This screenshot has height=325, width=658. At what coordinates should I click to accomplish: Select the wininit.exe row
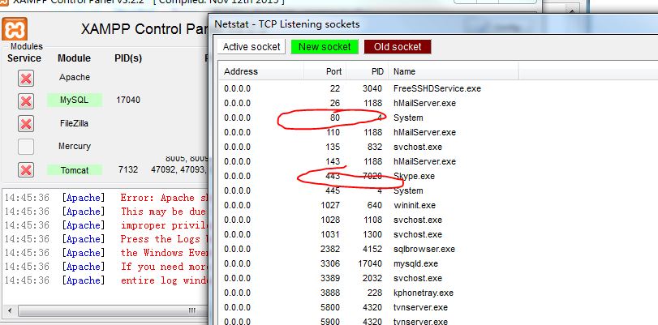[437, 206]
